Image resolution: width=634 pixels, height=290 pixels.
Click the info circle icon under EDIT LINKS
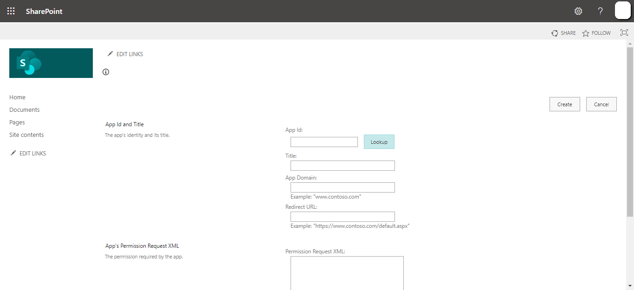(x=106, y=72)
